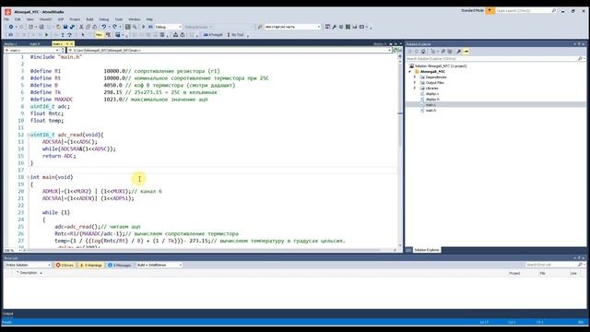
Task: Select the Solution 'Atmega8_NTC' root node
Action: pos(438,65)
